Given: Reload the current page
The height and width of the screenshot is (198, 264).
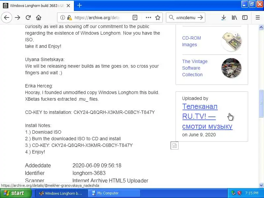Looking at the screenshot, I should (28, 17).
